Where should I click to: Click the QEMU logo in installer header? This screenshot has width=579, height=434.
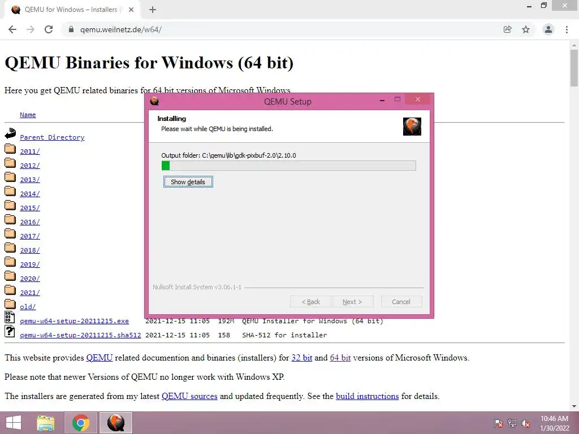click(x=412, y=127)
